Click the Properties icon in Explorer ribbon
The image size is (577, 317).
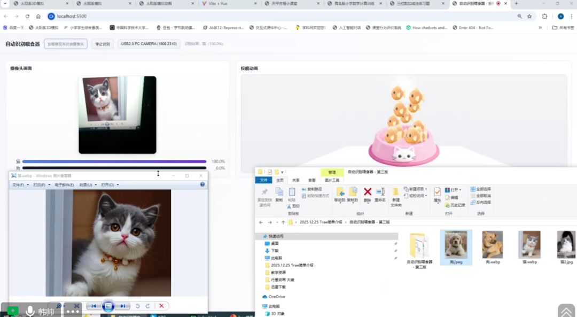click(x=437, y=194)
